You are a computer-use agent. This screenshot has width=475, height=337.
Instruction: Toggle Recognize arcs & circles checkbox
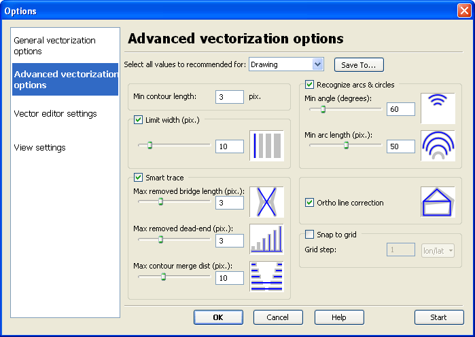(x=310, y=85)
